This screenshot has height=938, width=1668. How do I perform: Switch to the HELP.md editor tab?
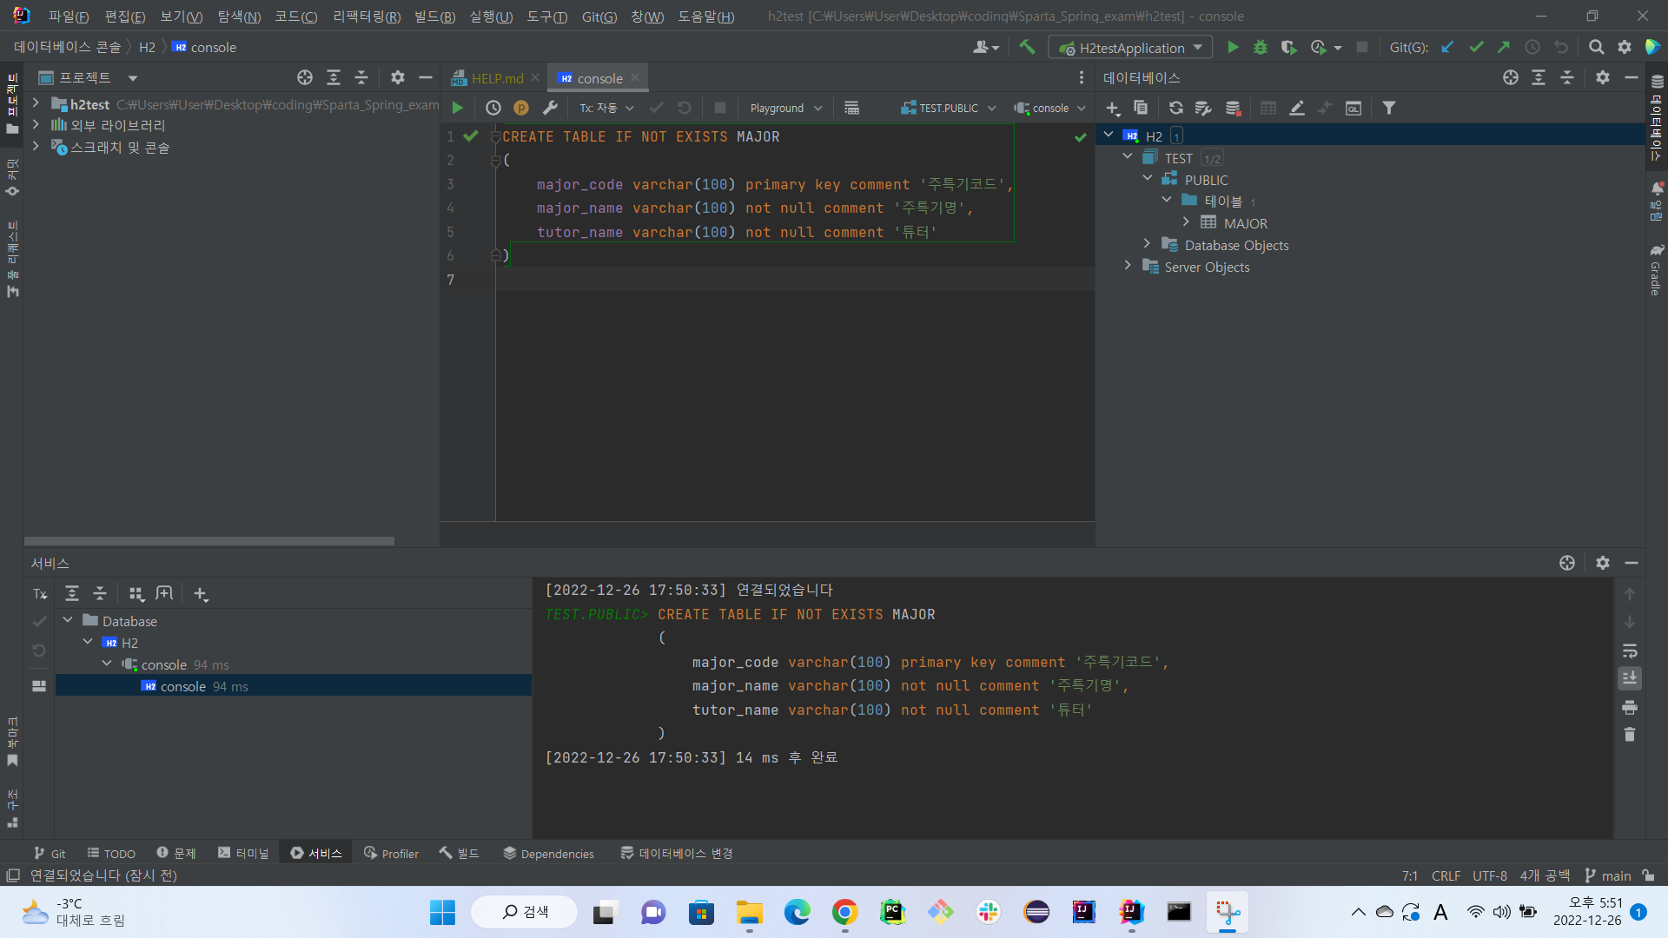[x=497, y=78]
